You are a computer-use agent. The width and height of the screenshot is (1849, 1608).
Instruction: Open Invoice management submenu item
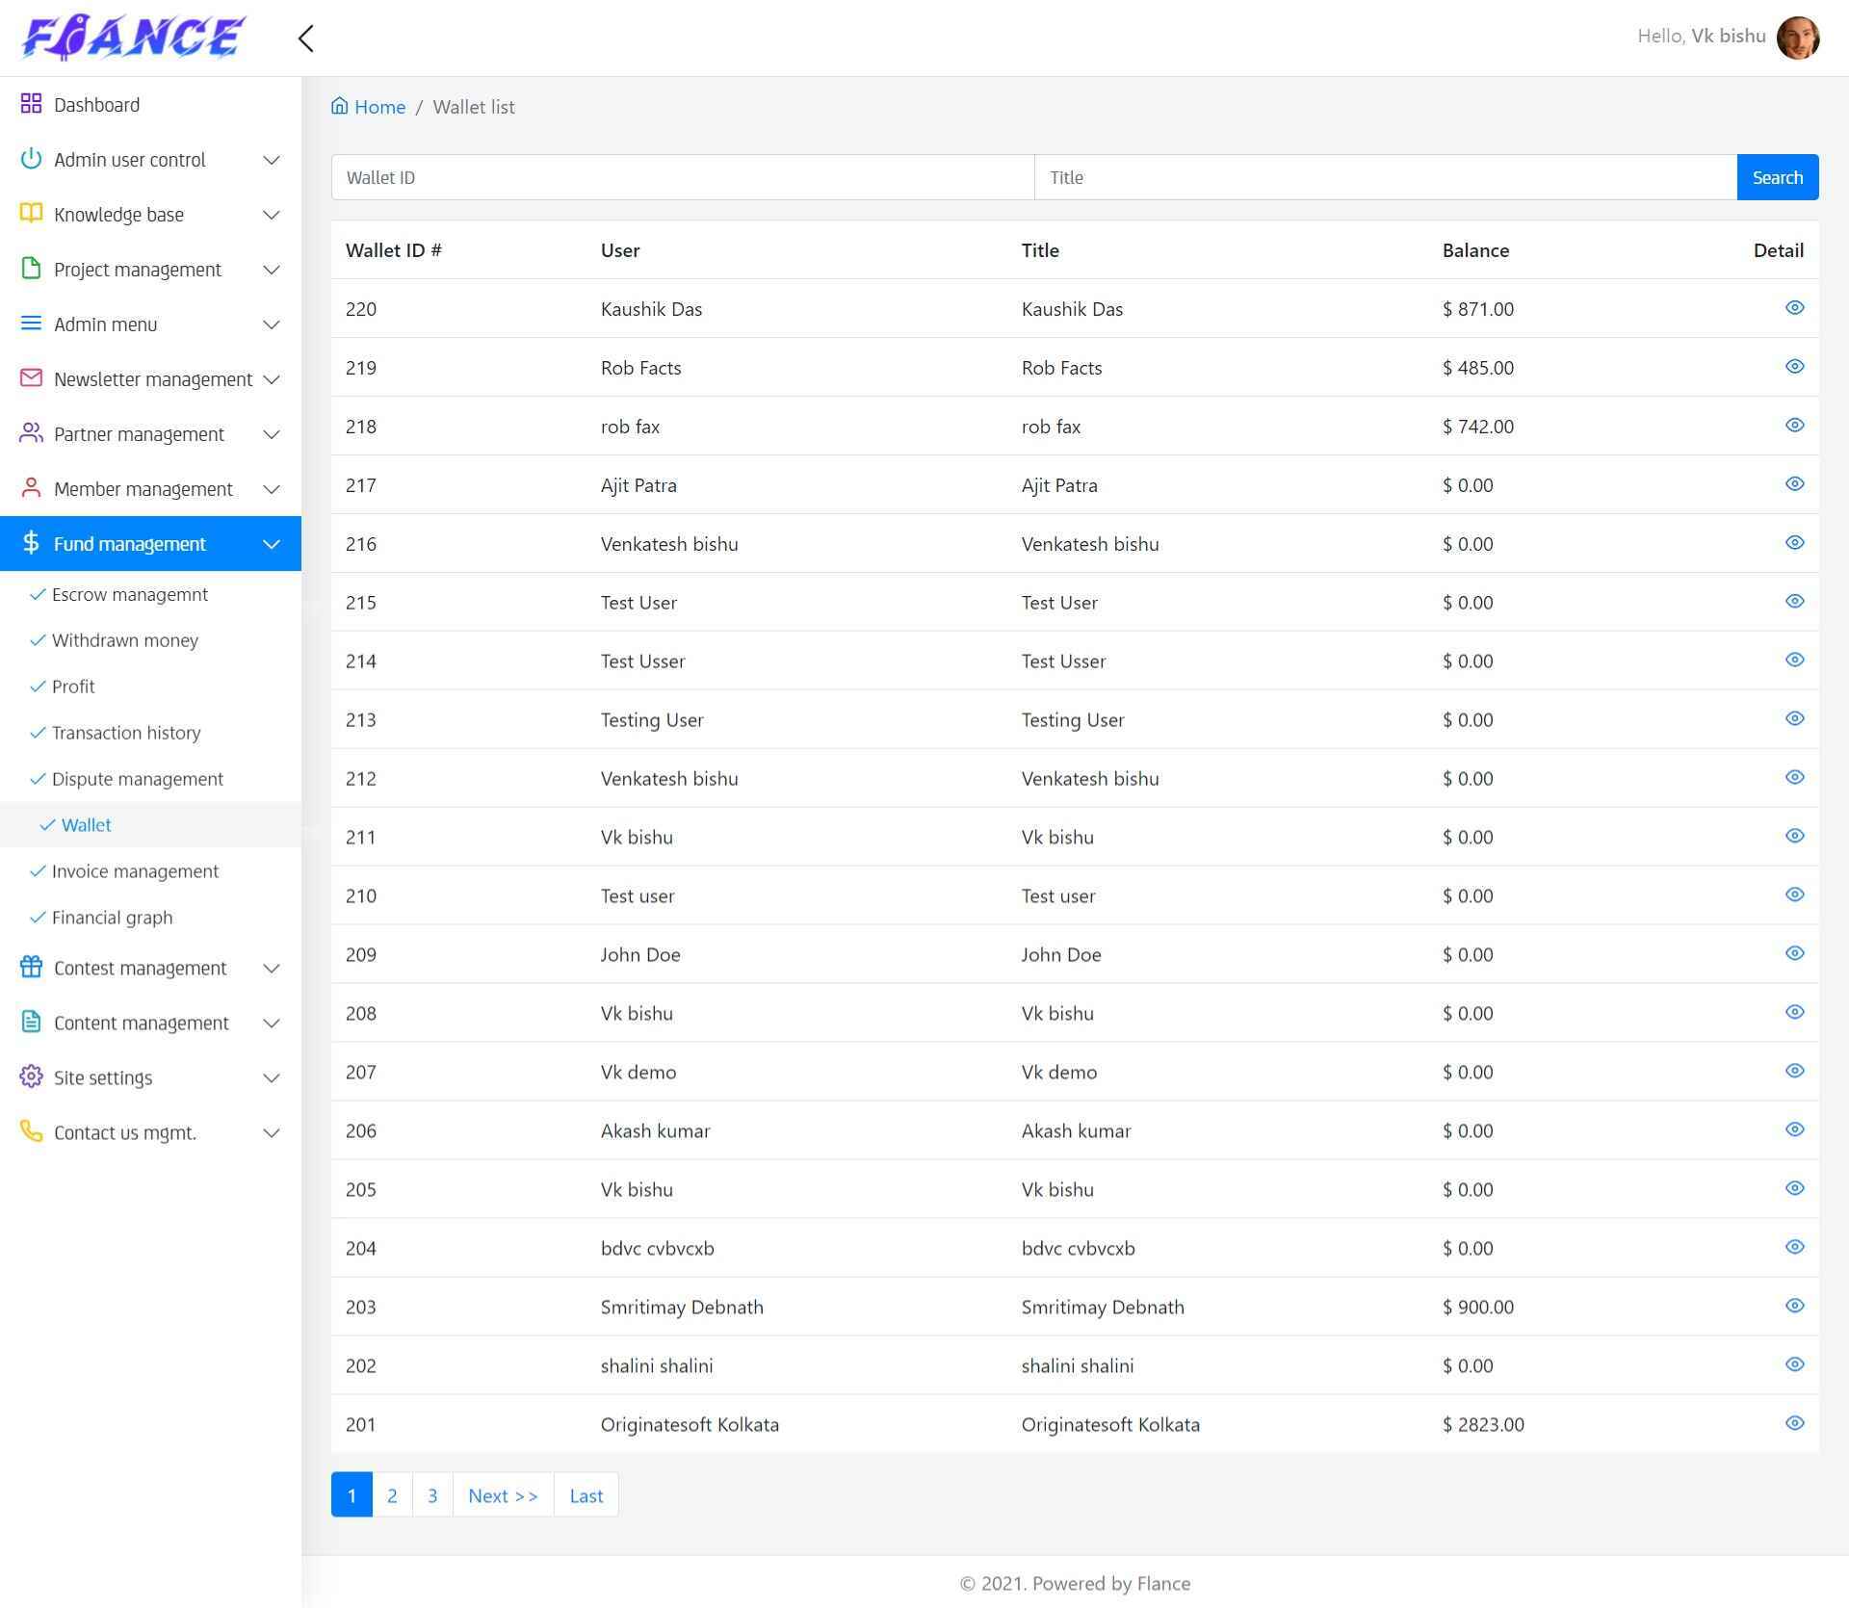[135, 871]
